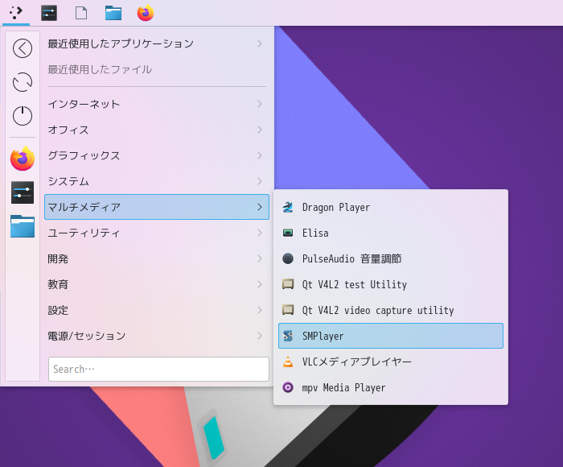
Task: Click the PulseAudio volume control icon
Action: [288, 258]
